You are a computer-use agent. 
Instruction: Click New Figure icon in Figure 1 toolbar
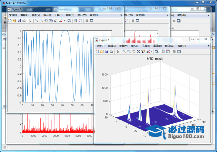[10, 21]
